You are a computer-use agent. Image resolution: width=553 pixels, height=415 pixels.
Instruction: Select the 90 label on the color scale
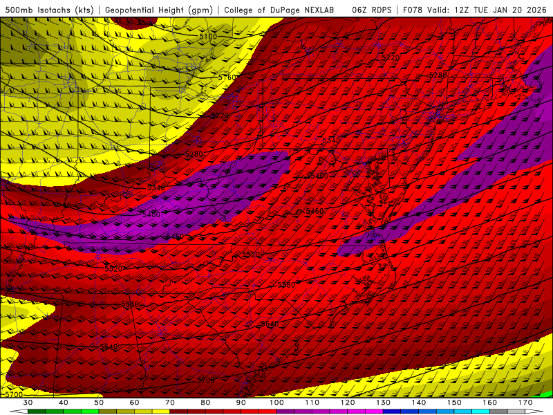pos(241,403)
